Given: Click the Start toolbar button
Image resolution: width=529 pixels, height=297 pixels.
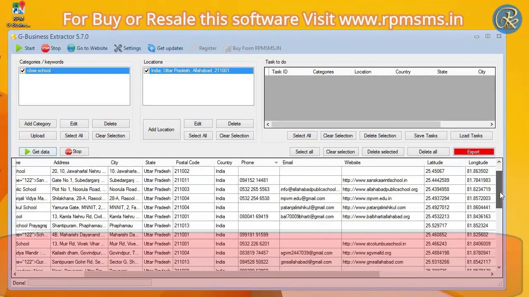Looking at the screenshot, I should coord(25,48).
